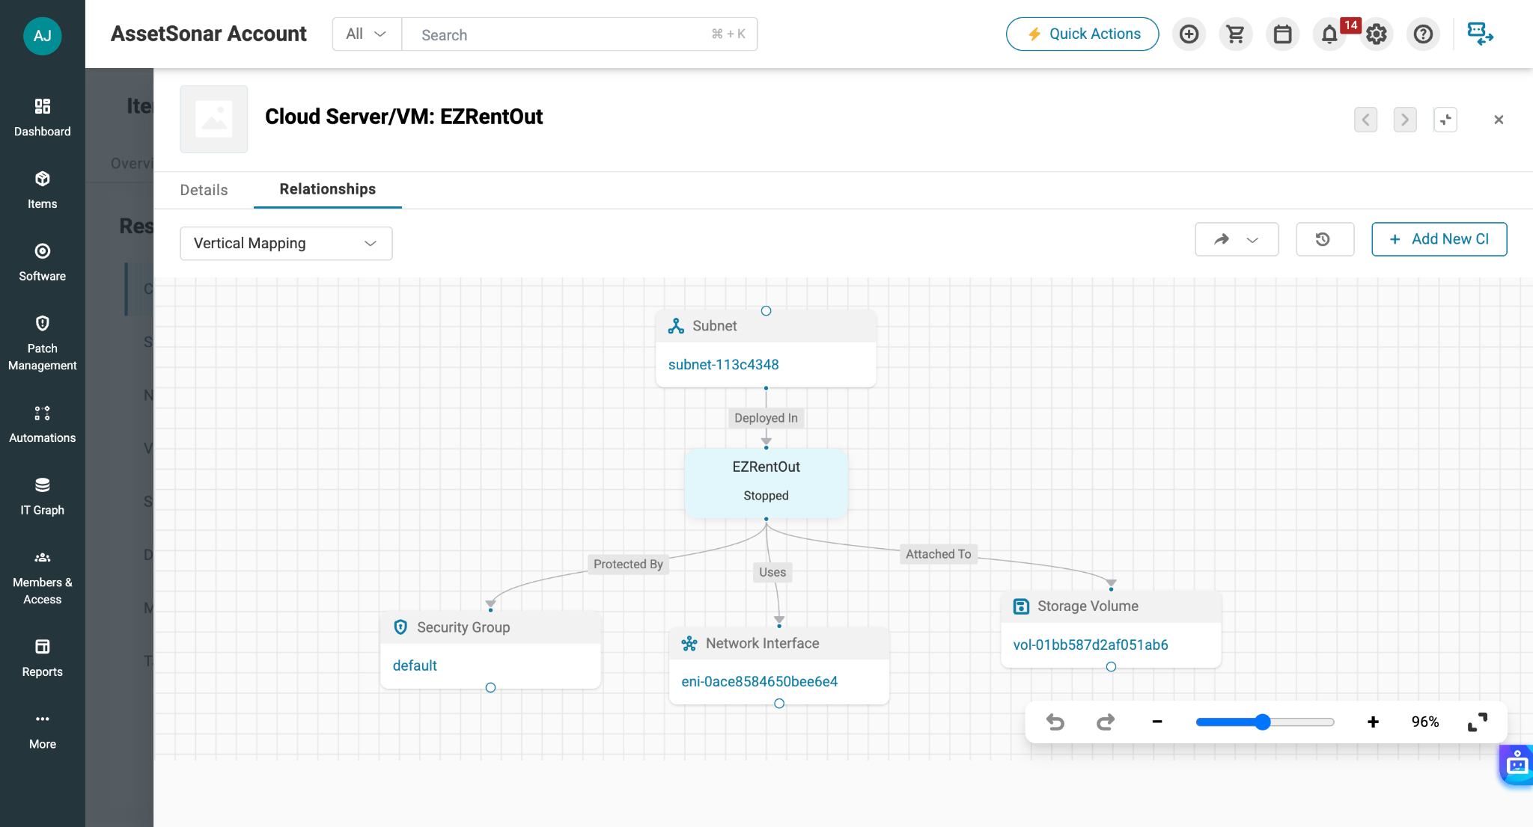Click the Security Group node header
Viewport: 1533px width, 827px height.
(x=491, y=627)
